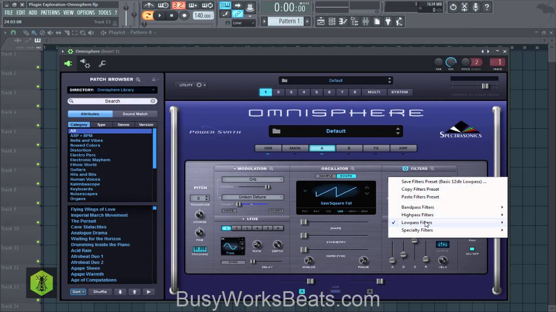Open the Orb modulation source dropdown

click(253, 179)
